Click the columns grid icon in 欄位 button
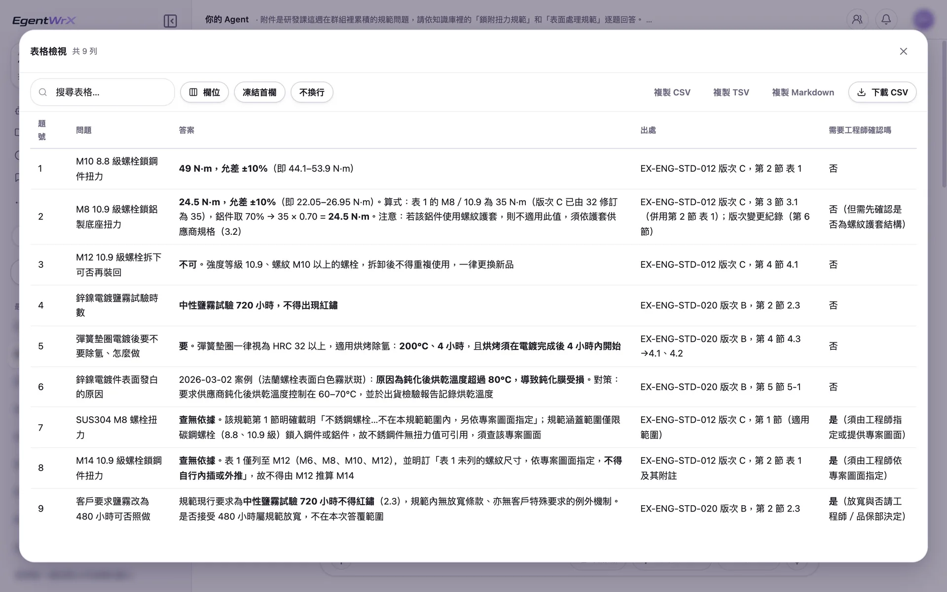This screenshot has width=947, height=592. [x=193, y=92]
